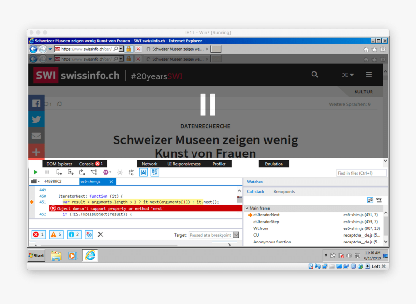The width and height of the screenshot is (416, 304).
Task: Collapse dev tools with the chevron above Find
Action: (x=385, y=161)
